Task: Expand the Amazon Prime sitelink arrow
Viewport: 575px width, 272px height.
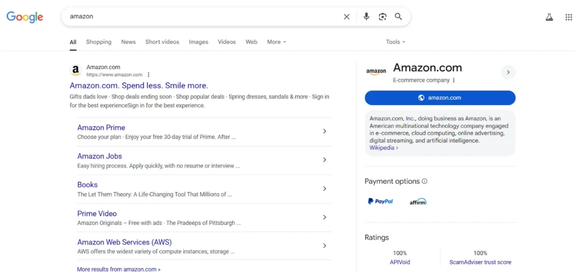Action: pos(325,132)
